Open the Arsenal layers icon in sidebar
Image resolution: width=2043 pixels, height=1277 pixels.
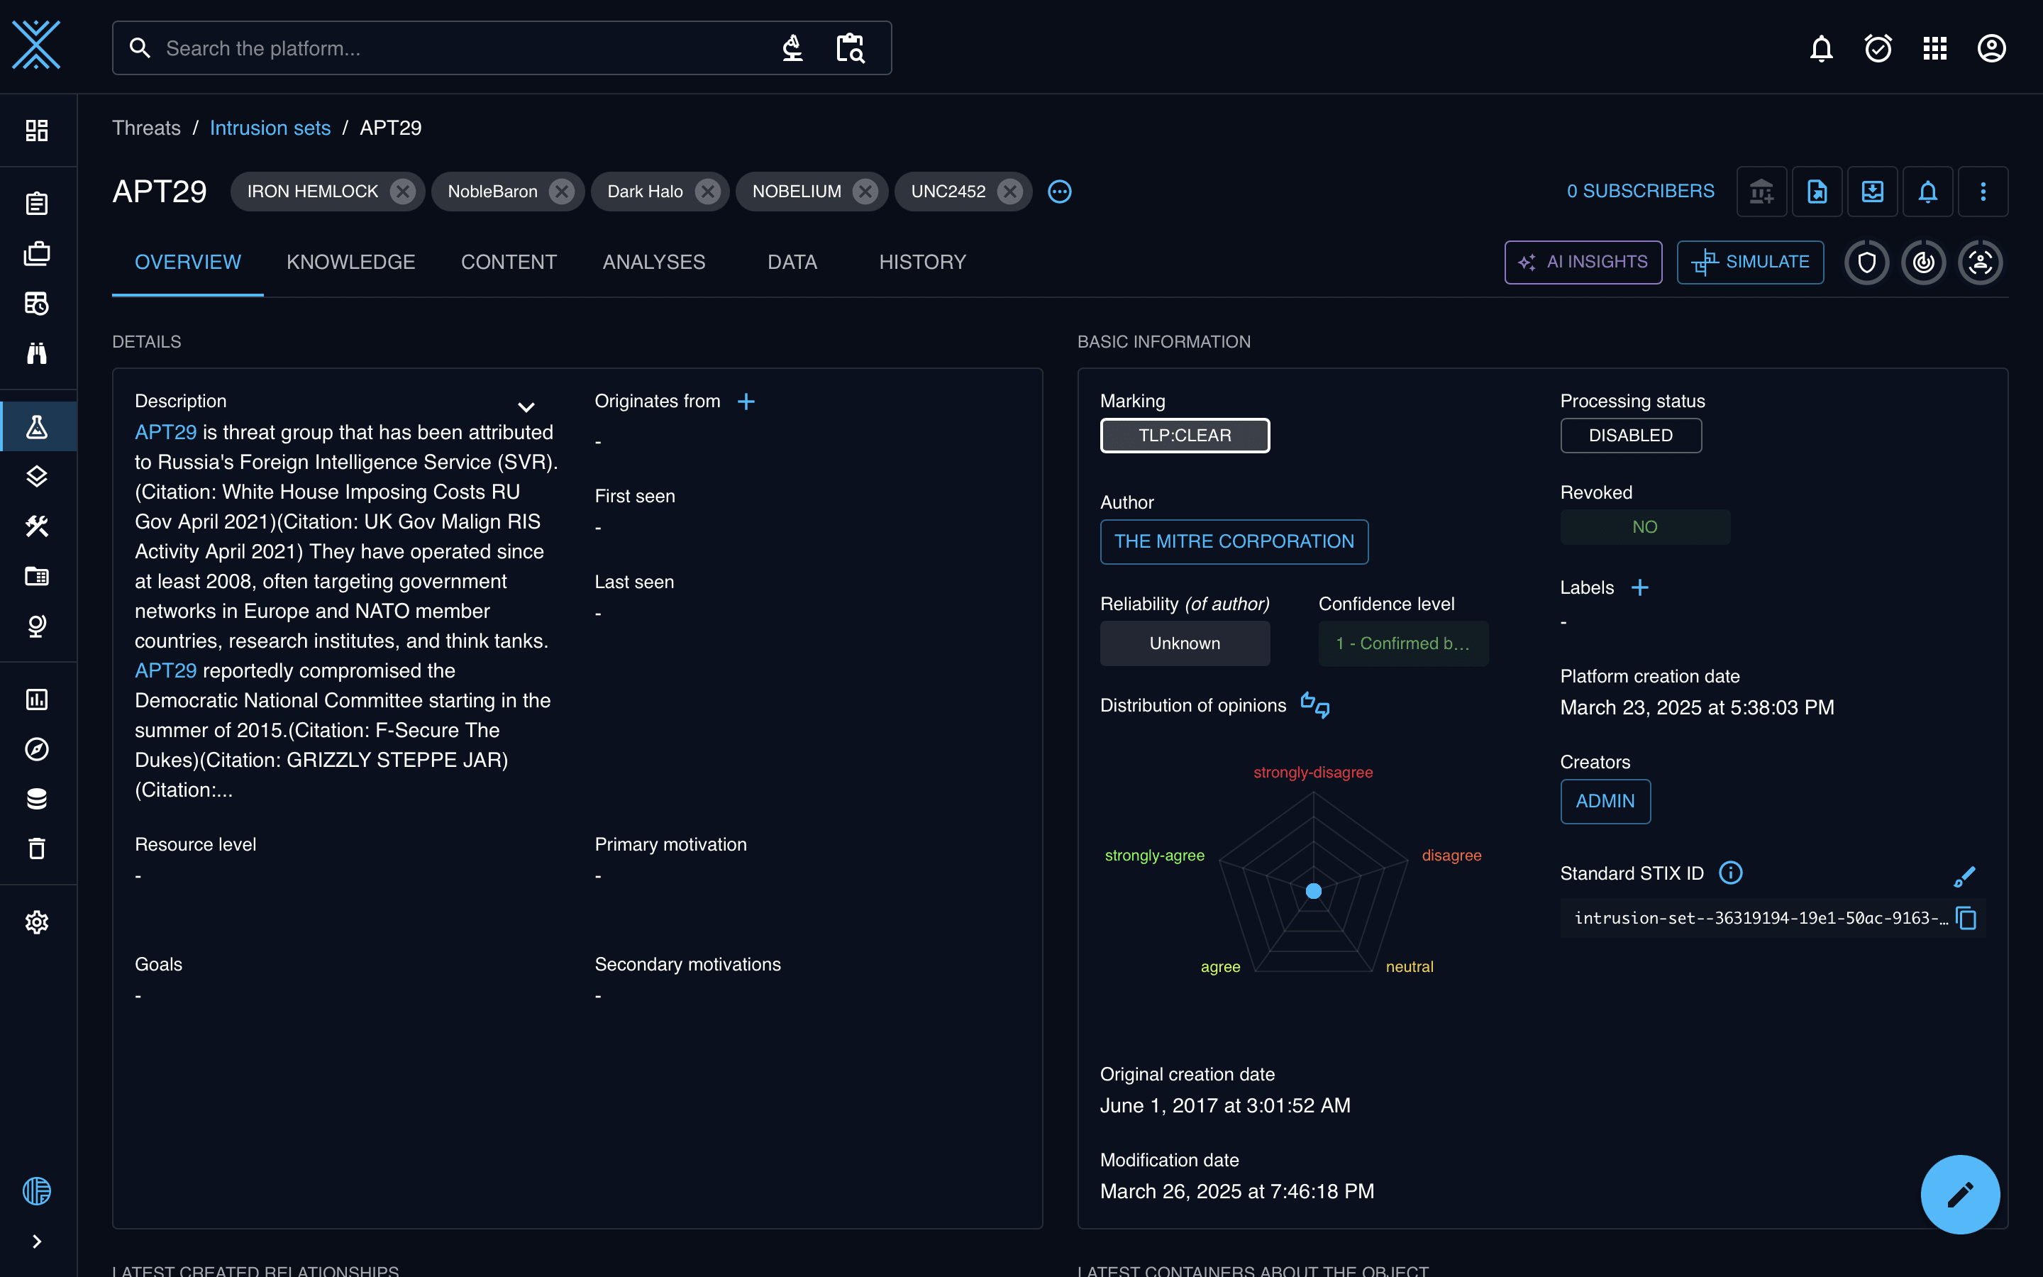(37, 476)
